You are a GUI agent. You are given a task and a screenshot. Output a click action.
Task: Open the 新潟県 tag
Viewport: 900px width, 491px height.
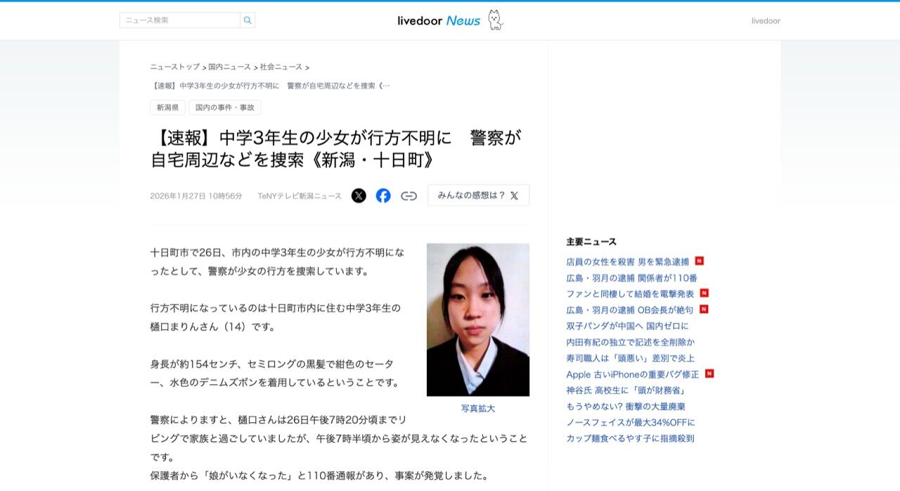click(167, 108)
